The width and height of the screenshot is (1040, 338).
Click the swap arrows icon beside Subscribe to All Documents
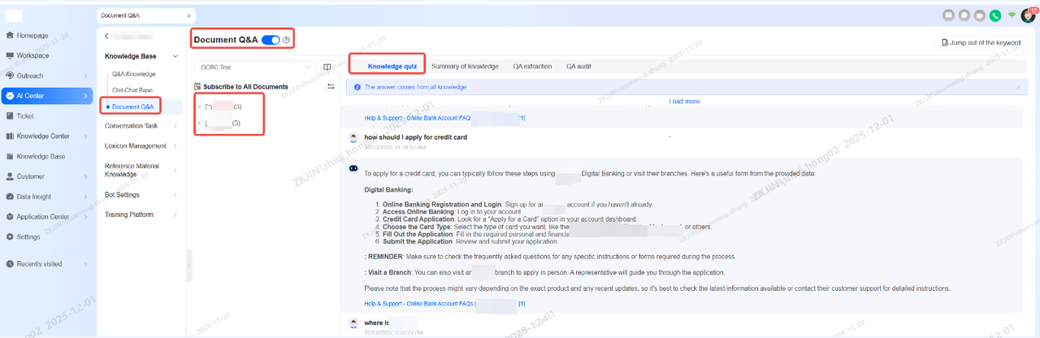(331, 86)
